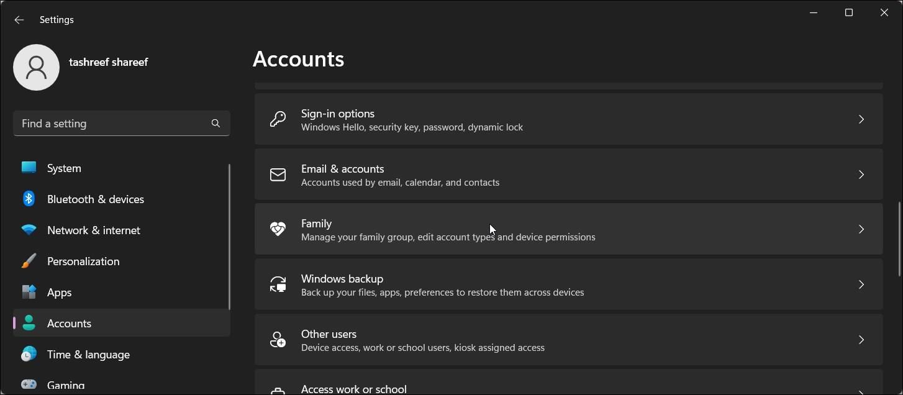Click the Network & internet Wi-Fi icon

(x=29, y=230)
